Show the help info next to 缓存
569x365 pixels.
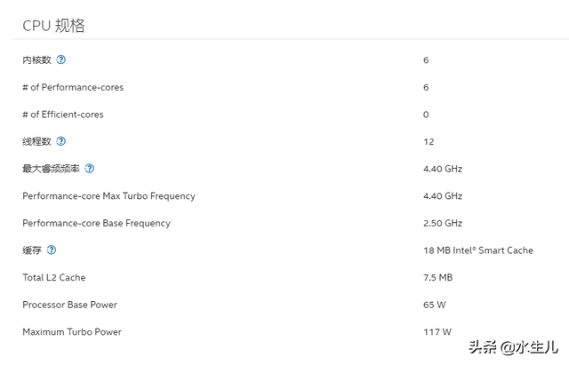[52, 250]
